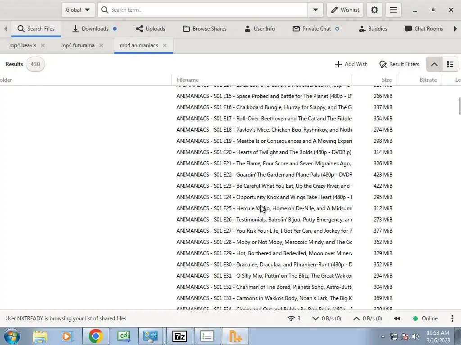Image resolution: width=461 pixels, height=345 pixels.
Task: Open the hamburger main menu
Action: [393, 10]
